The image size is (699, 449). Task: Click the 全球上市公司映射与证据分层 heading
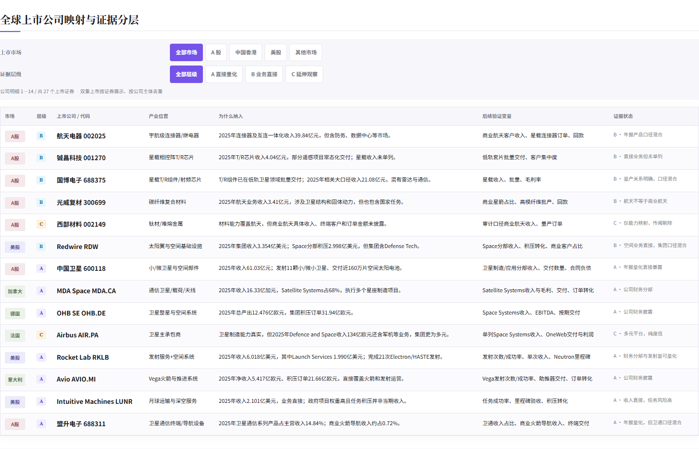(x=70, y=20)
